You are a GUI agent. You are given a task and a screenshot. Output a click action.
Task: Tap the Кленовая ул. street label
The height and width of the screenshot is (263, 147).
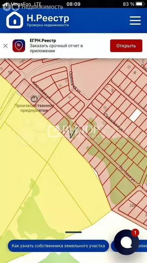pos(42,90)
